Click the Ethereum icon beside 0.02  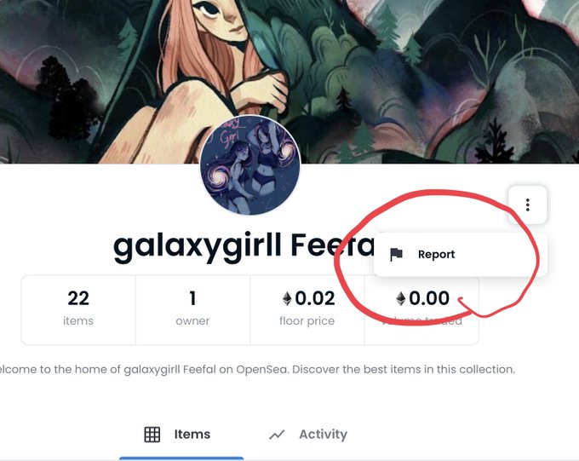[287, 299]
